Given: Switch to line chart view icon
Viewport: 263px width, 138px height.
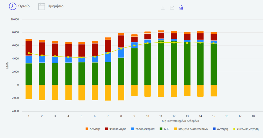Looking at the screenshot, I should click(172, 7).
